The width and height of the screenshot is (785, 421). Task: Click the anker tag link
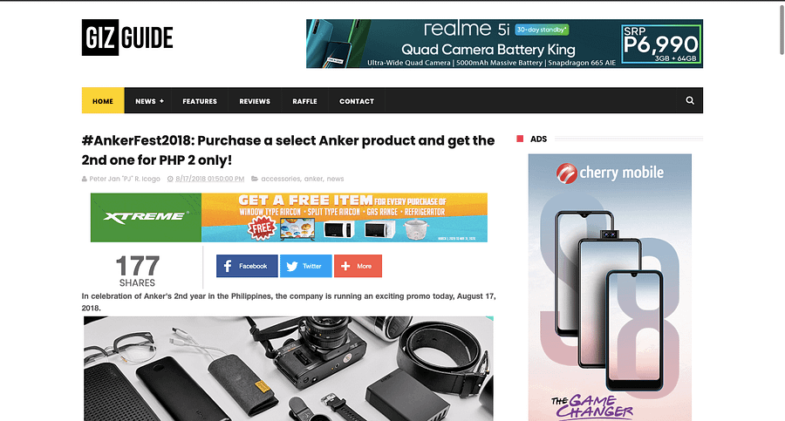coord(313,179)
